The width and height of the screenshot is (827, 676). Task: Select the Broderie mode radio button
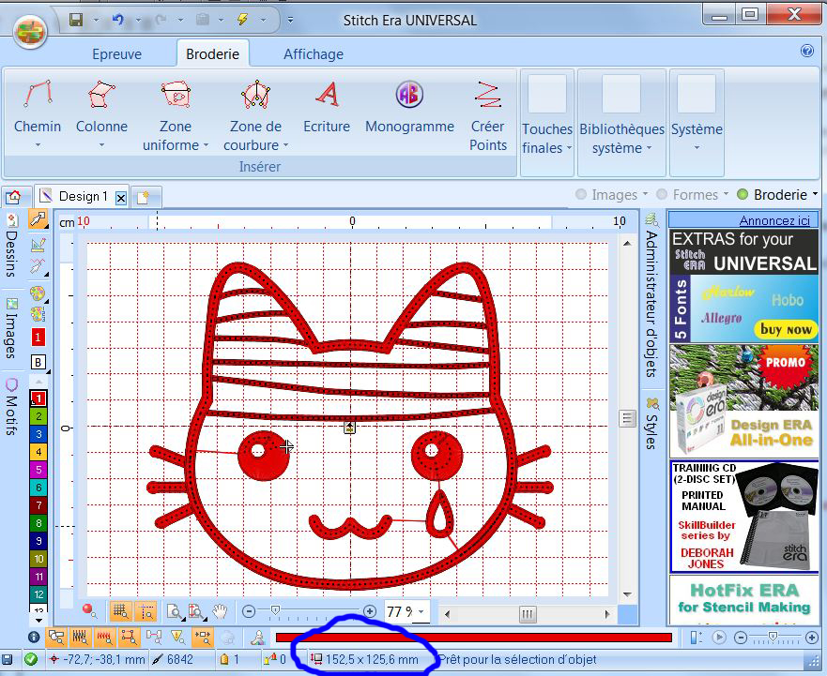[x=743, y=194]
